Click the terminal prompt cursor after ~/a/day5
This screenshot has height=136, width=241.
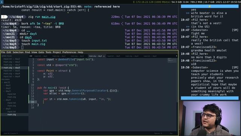[x=23, y=48]
